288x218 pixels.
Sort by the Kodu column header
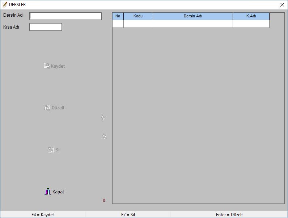[x=138, y=16]
